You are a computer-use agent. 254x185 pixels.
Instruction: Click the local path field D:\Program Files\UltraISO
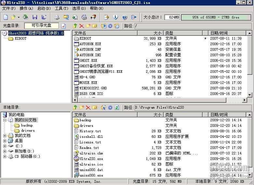pyautogui.click(x=193, y=107)
